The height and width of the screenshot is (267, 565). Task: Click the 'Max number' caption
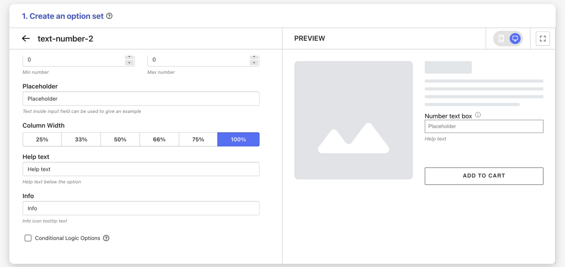point(161,72)
